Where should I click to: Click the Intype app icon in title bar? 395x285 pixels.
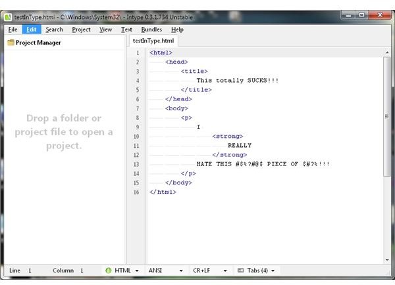(x=8, y=17)
